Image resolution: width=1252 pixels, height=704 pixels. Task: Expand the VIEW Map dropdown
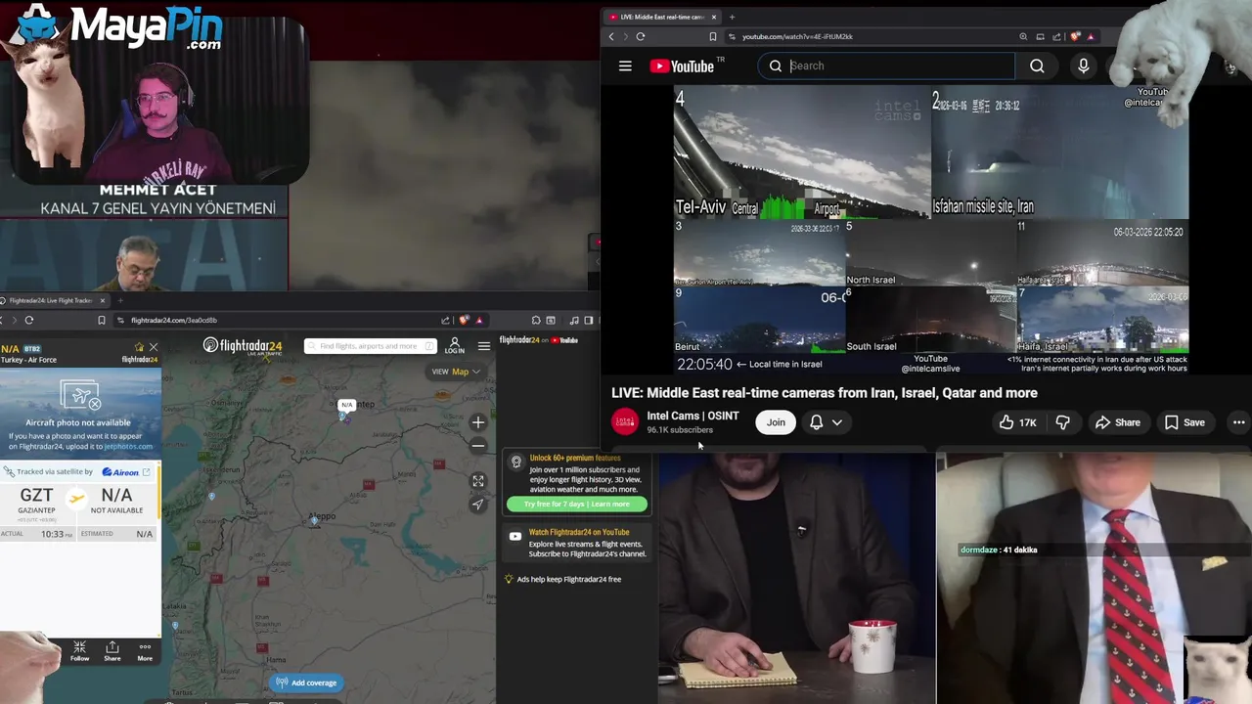coord(456,372)
